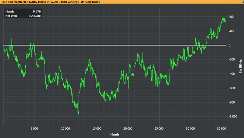The width and height of the screenshot is (244, 138).
Task: Click the graph peak near 35 000 hands
Action: click(224, 18)
